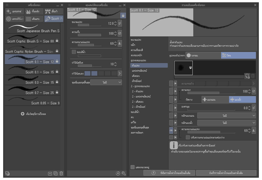This screenshot has width=262, height=180.
Task: Open sub tool detail wrench icon
Action: pyautogui.click(x=124, y=173)
